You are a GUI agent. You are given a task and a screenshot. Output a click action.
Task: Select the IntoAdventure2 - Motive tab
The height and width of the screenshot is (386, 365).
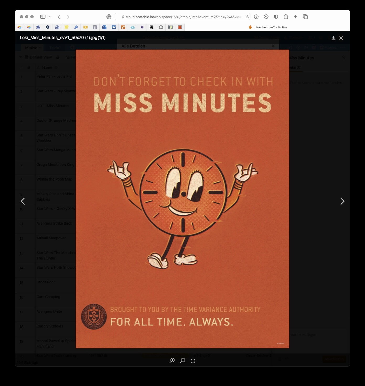click(267, 27)
